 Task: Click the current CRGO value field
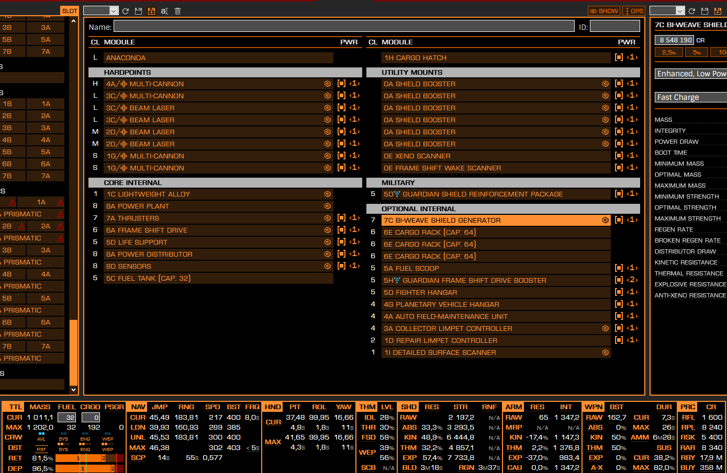pos(91,418)
